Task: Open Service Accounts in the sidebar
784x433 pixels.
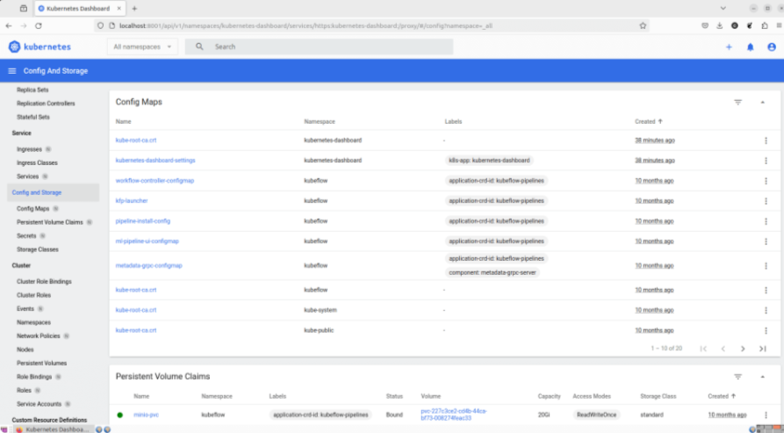Action: [39, 404]
